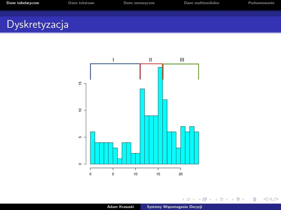The image size is (281, 210).
Task: Click the subsection navigation icon
Action: [x=222, y=199]
